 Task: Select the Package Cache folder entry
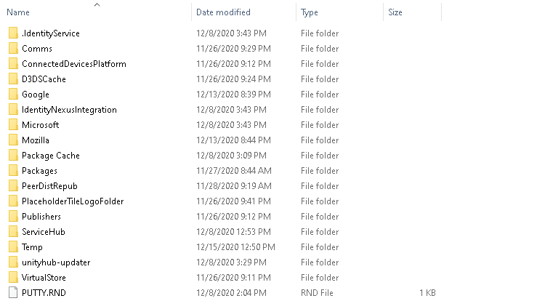[x=51, y=156]
